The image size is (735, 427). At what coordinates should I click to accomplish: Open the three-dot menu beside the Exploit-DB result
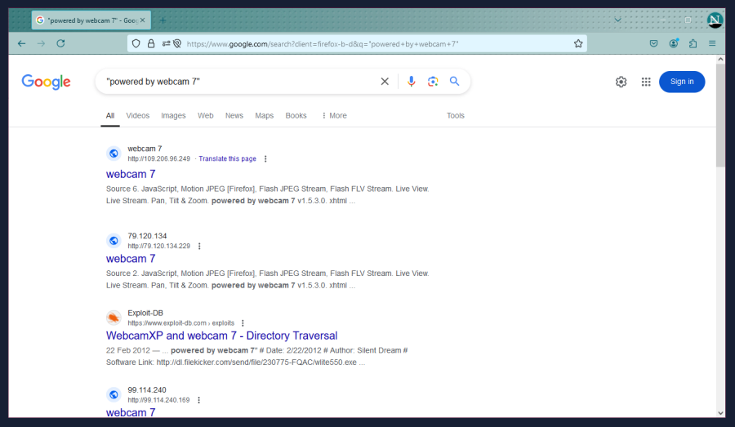(243, 323)
